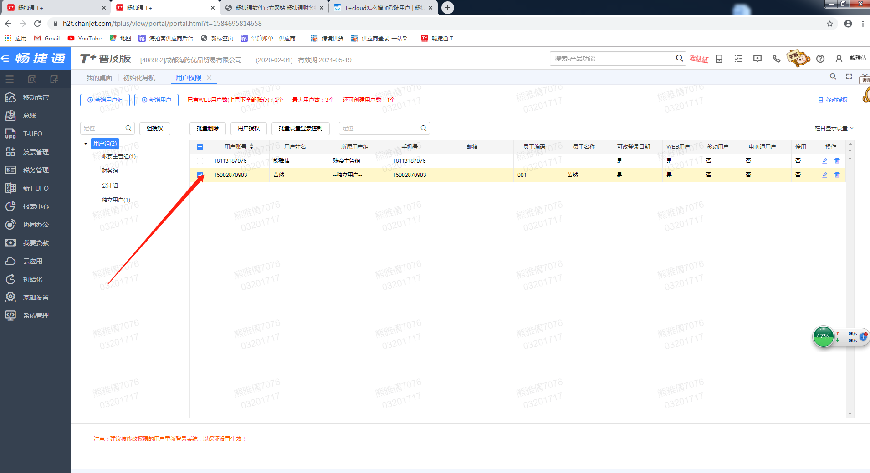
Task: Click 用户授权 button
Action: coord(249,128)
